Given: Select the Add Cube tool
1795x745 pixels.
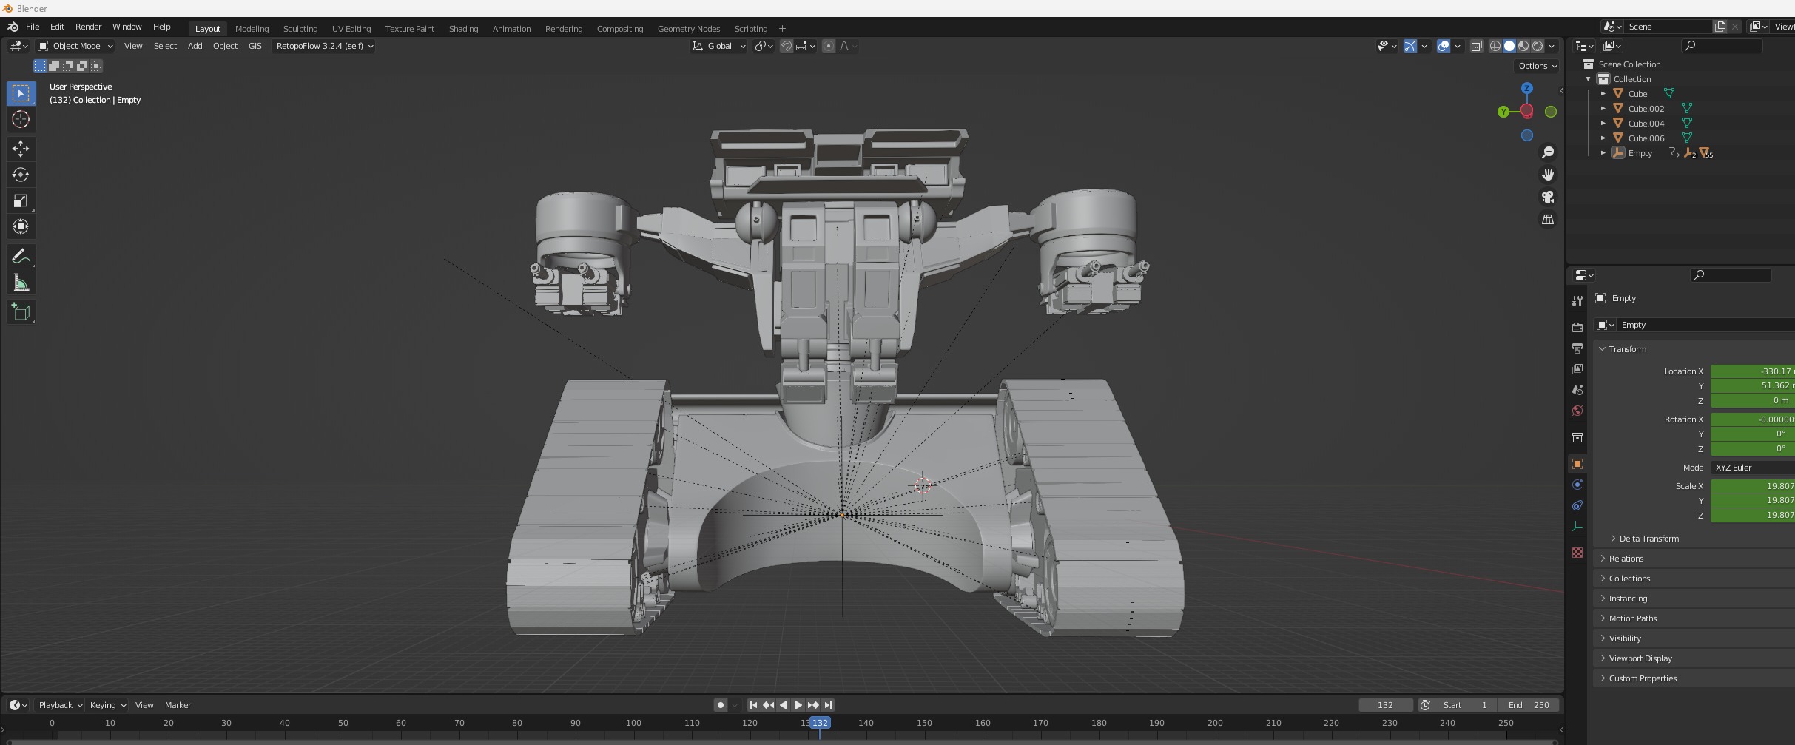Looking at the screenshot, I should (x=21, y=312).
